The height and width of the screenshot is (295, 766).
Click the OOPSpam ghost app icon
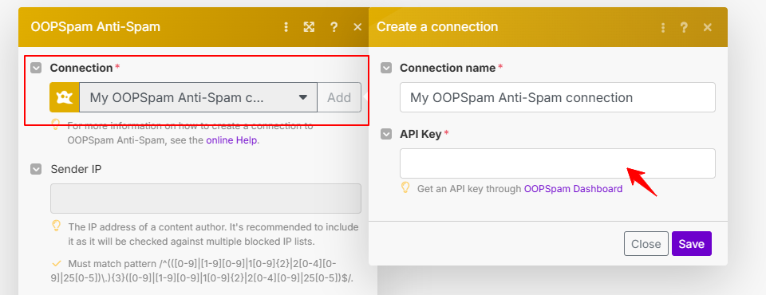(x=65, y=98)
